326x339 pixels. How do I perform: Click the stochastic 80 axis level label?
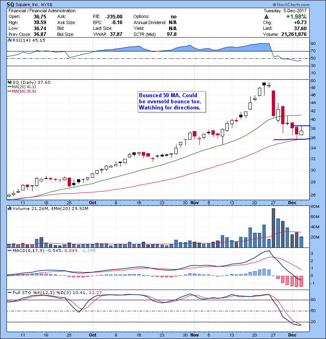(x=313, y=300)
